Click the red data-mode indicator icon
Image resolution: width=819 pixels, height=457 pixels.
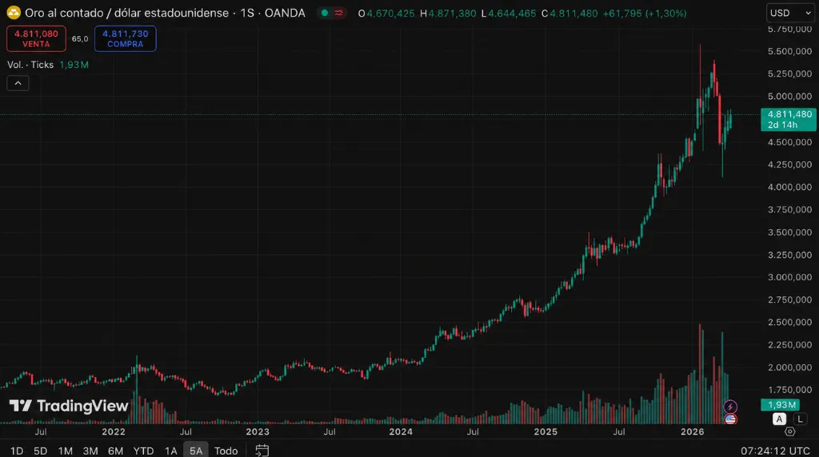pyautogui.click(x=338, y=13)
